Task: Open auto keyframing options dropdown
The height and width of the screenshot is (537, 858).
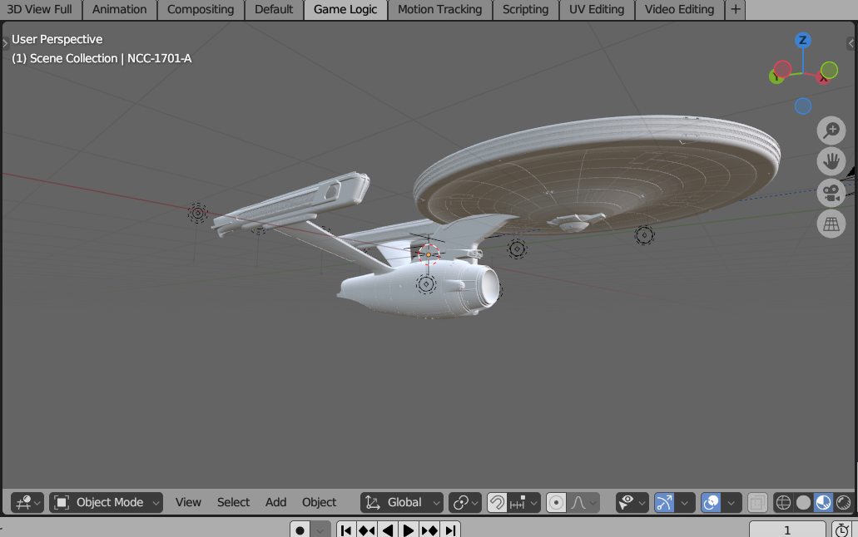Action: [320, 530]
